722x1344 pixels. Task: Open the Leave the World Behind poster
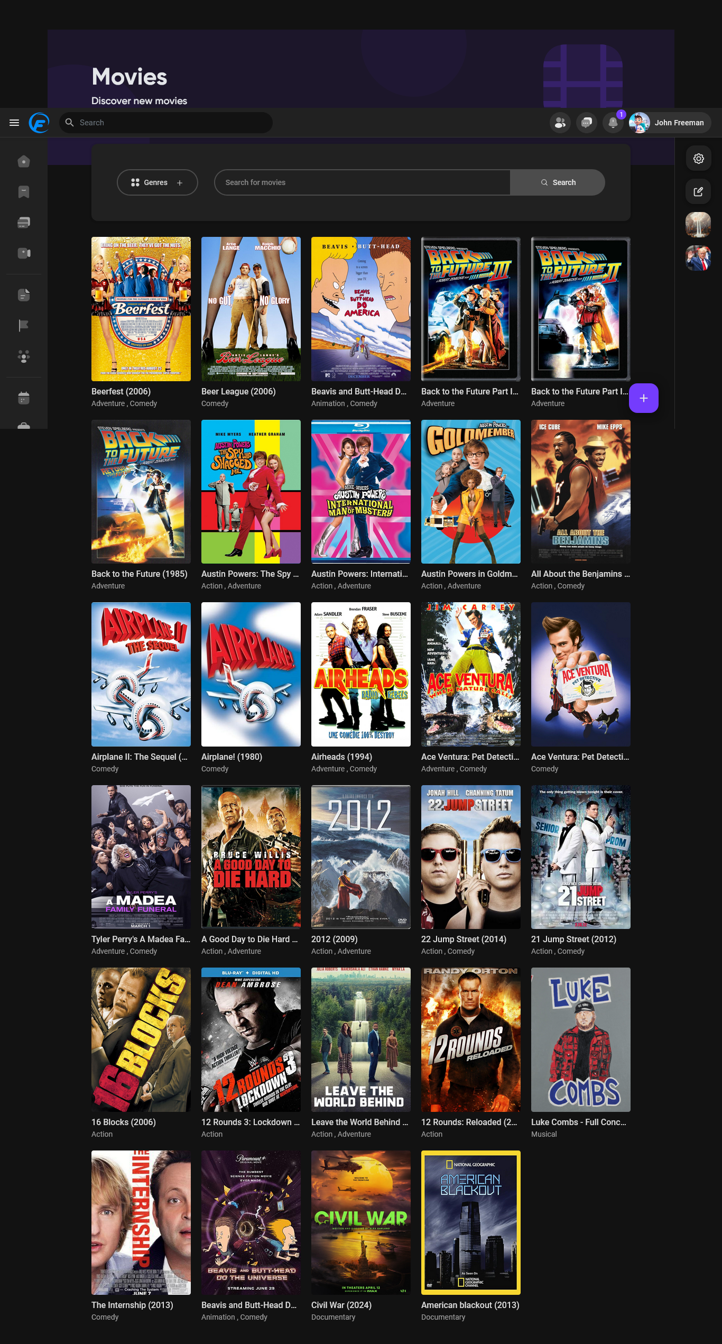pyautogui.click(x=361, y=1040)
